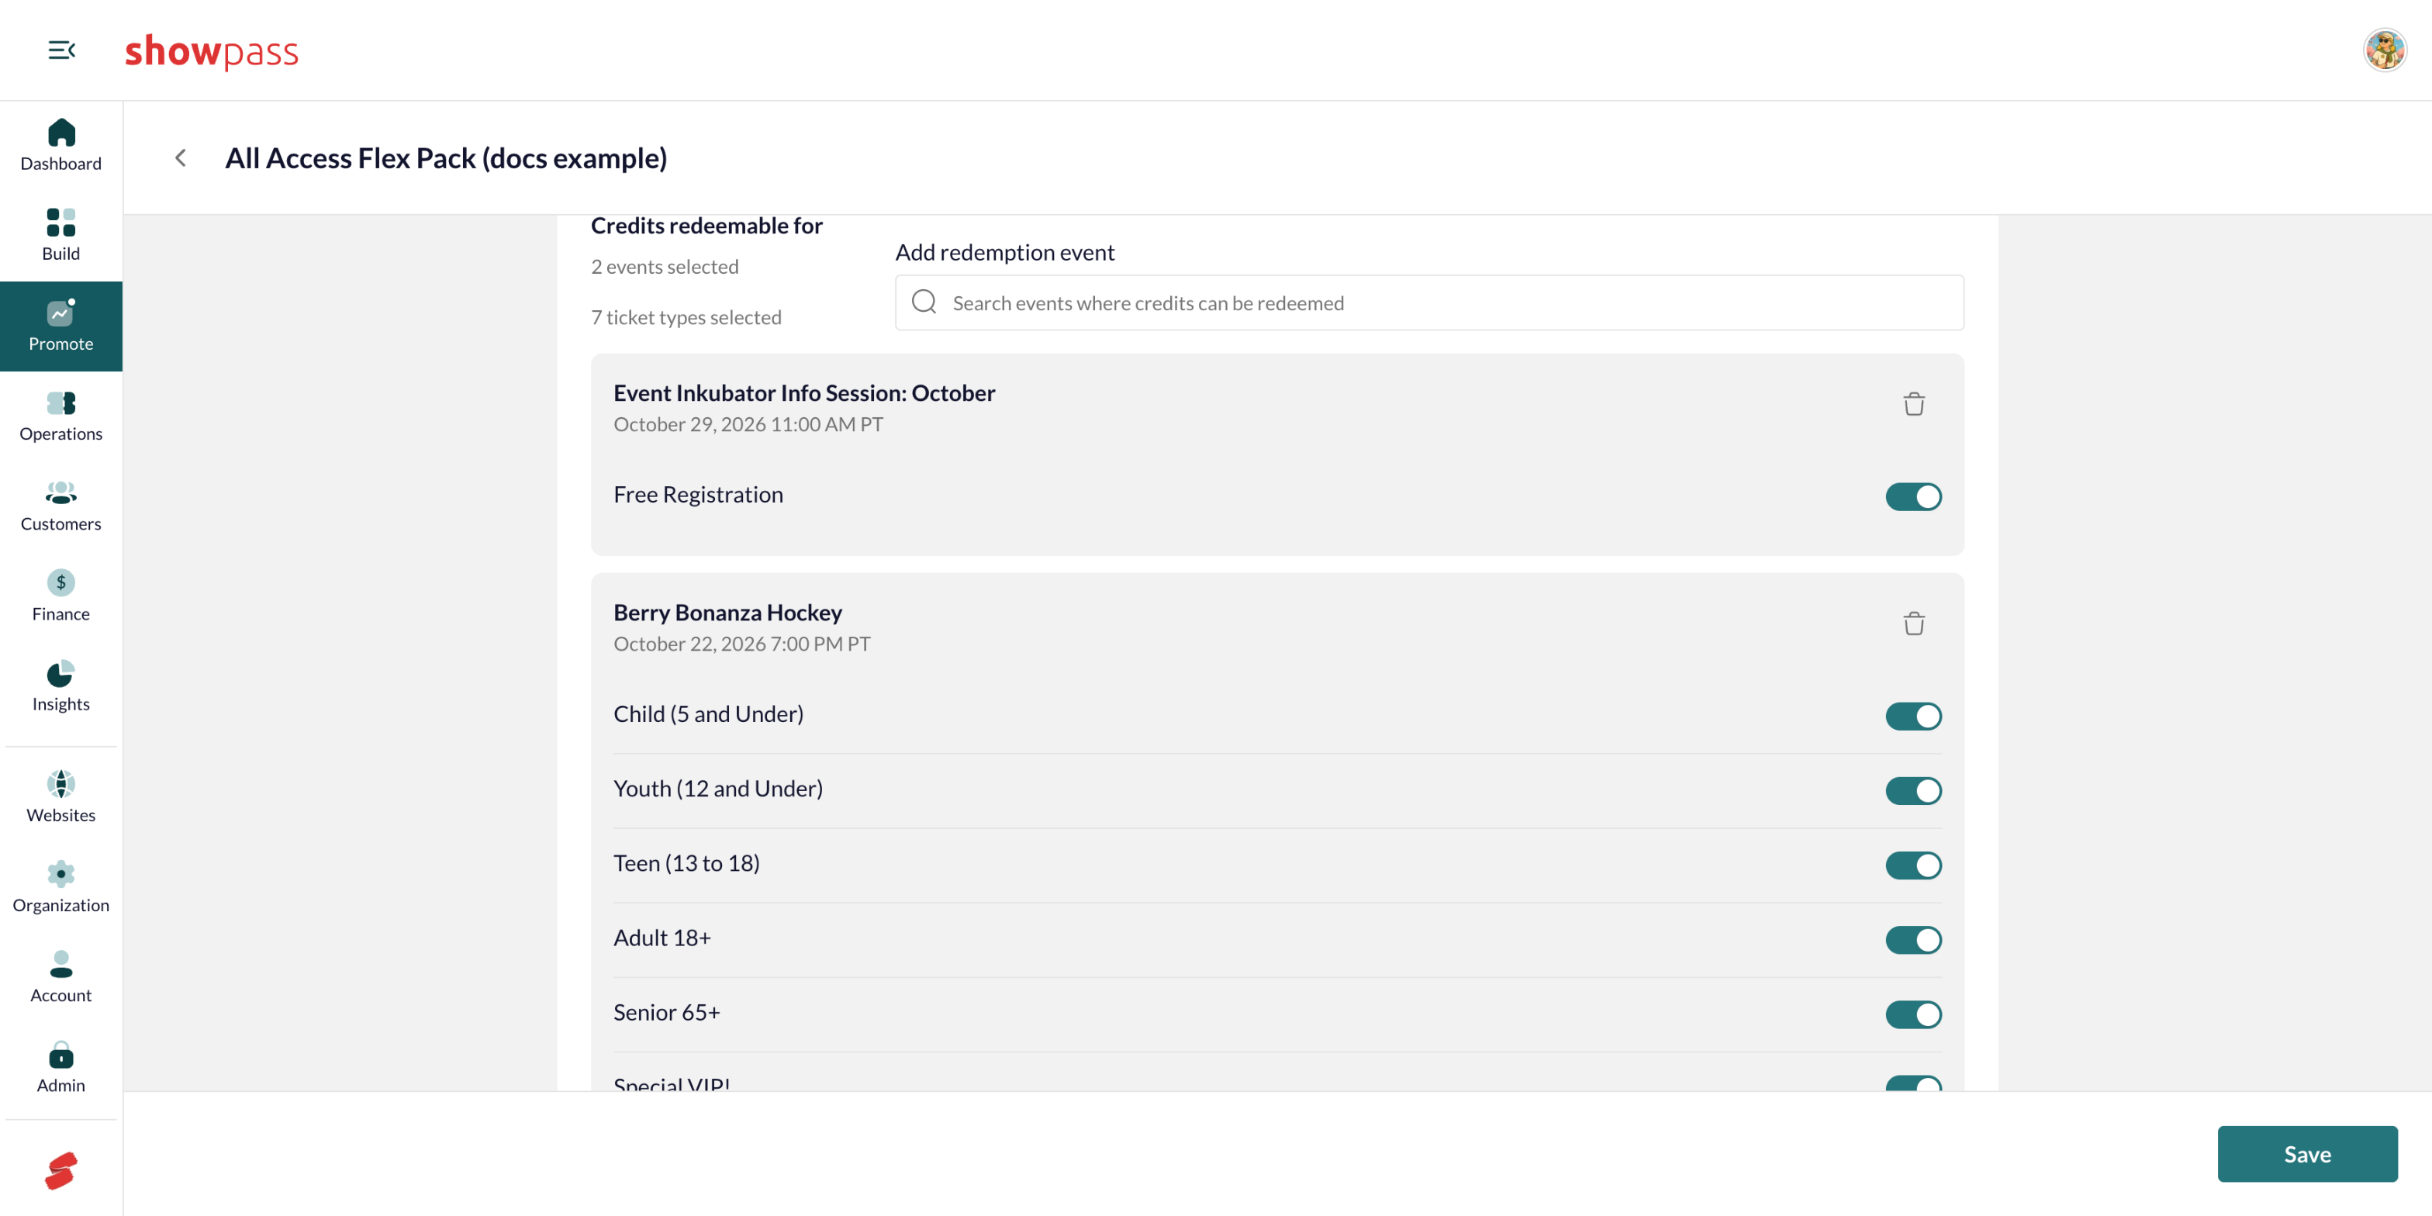Viewport: 2432px width, 1216px height.
Task: Click the Showpass S logo icon
Action: [x=60, y=1171]
